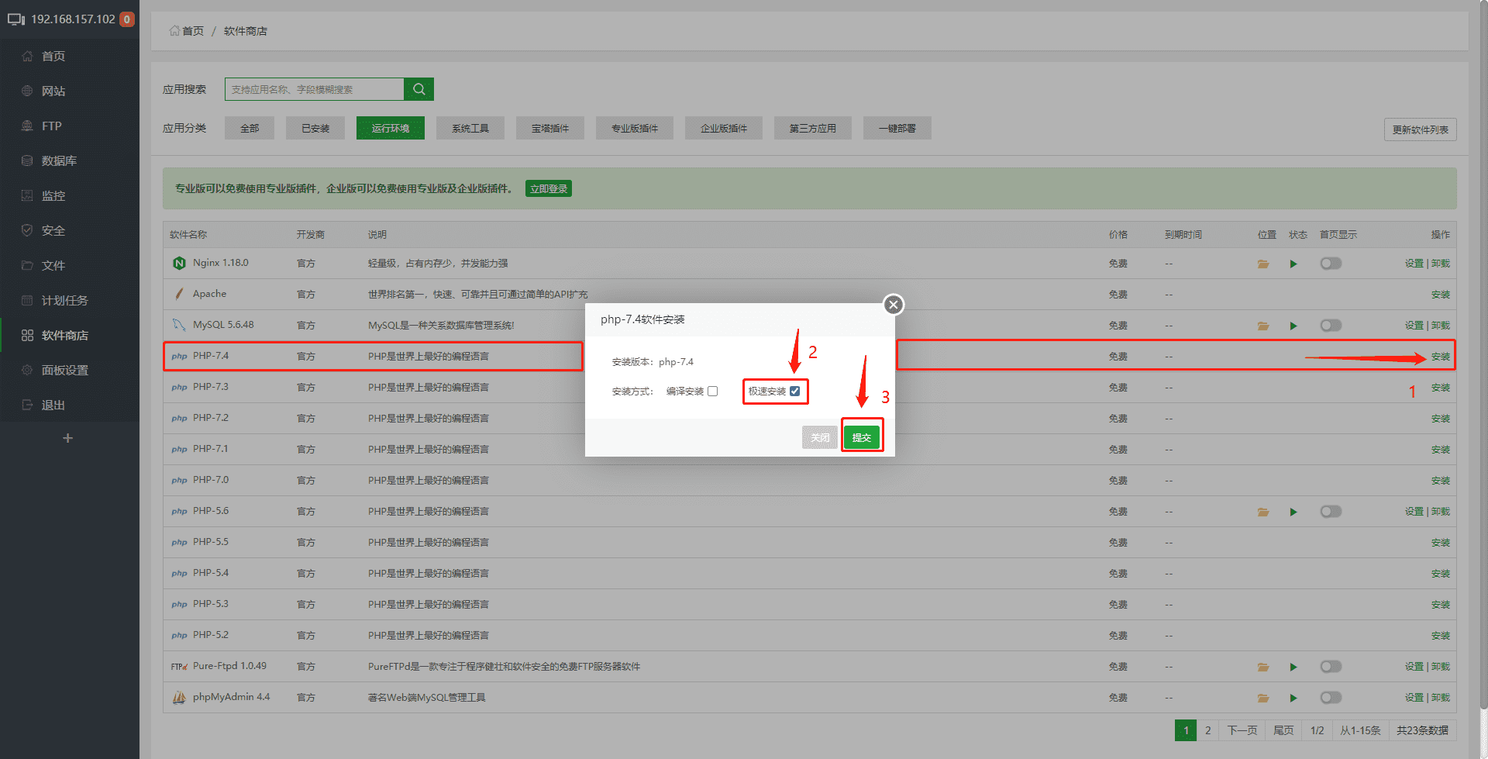Switch to 系统工具 category tab
Screen dimensions: 1488x759
(470, 128)
